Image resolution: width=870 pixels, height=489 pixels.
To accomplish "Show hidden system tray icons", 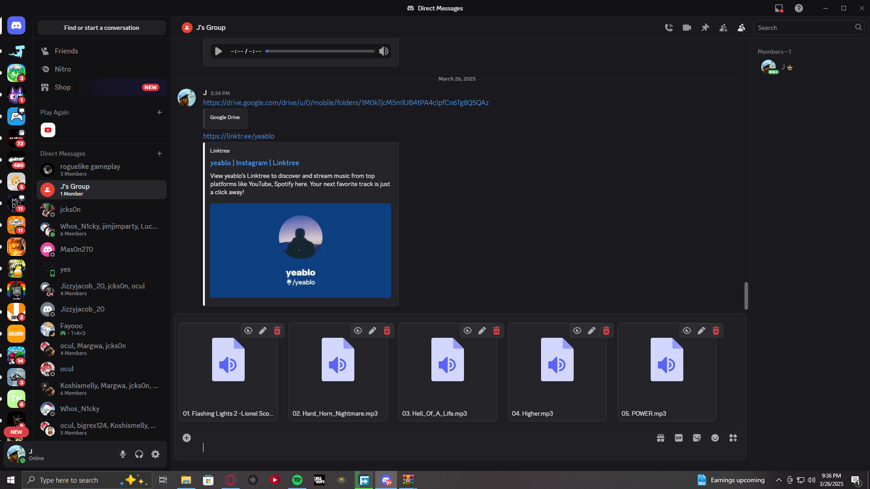I will (x=778, y=480).
